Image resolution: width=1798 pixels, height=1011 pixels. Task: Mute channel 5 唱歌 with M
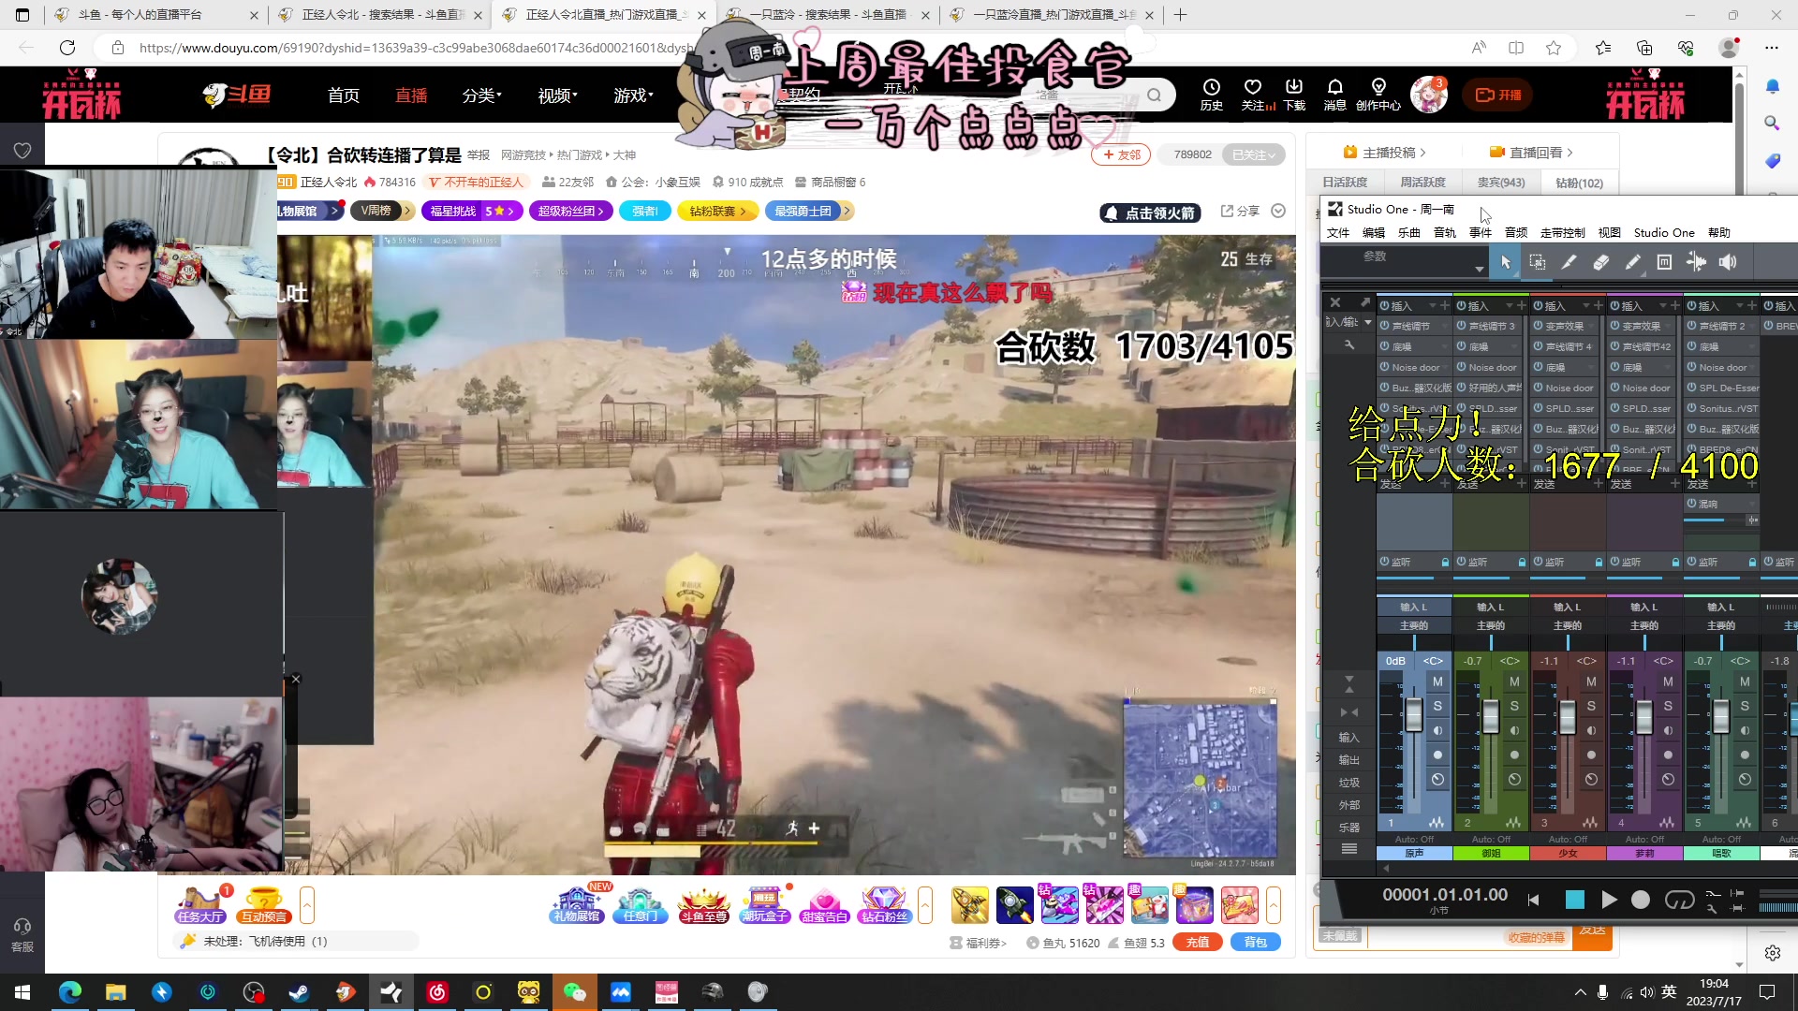coord(1745,681)
